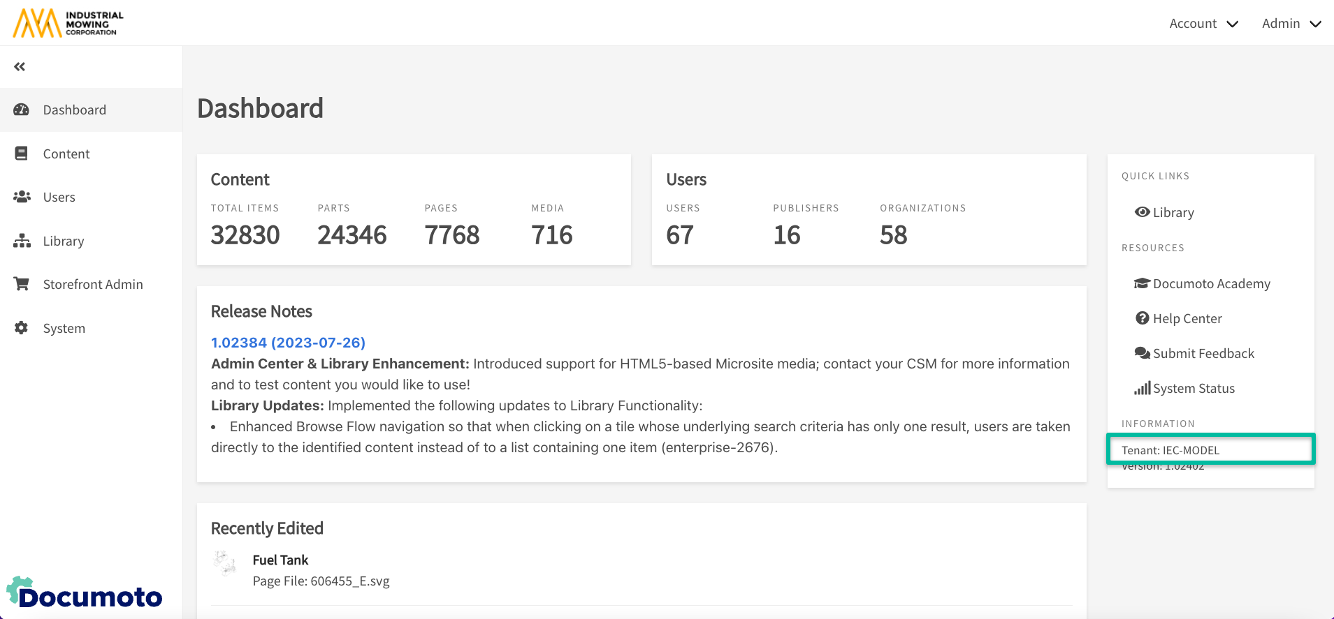Click the Library hierarchy icon in sidebar
The image size is (1334, 619).
22,241
